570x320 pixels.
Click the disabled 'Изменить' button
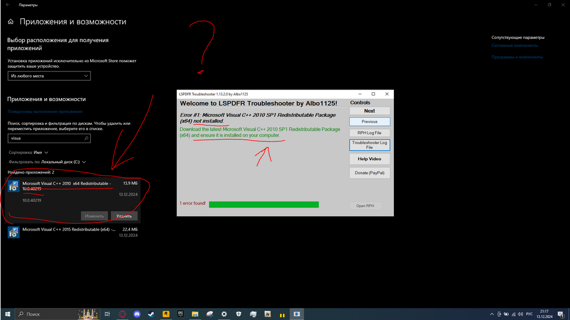(x=94, y=216)
